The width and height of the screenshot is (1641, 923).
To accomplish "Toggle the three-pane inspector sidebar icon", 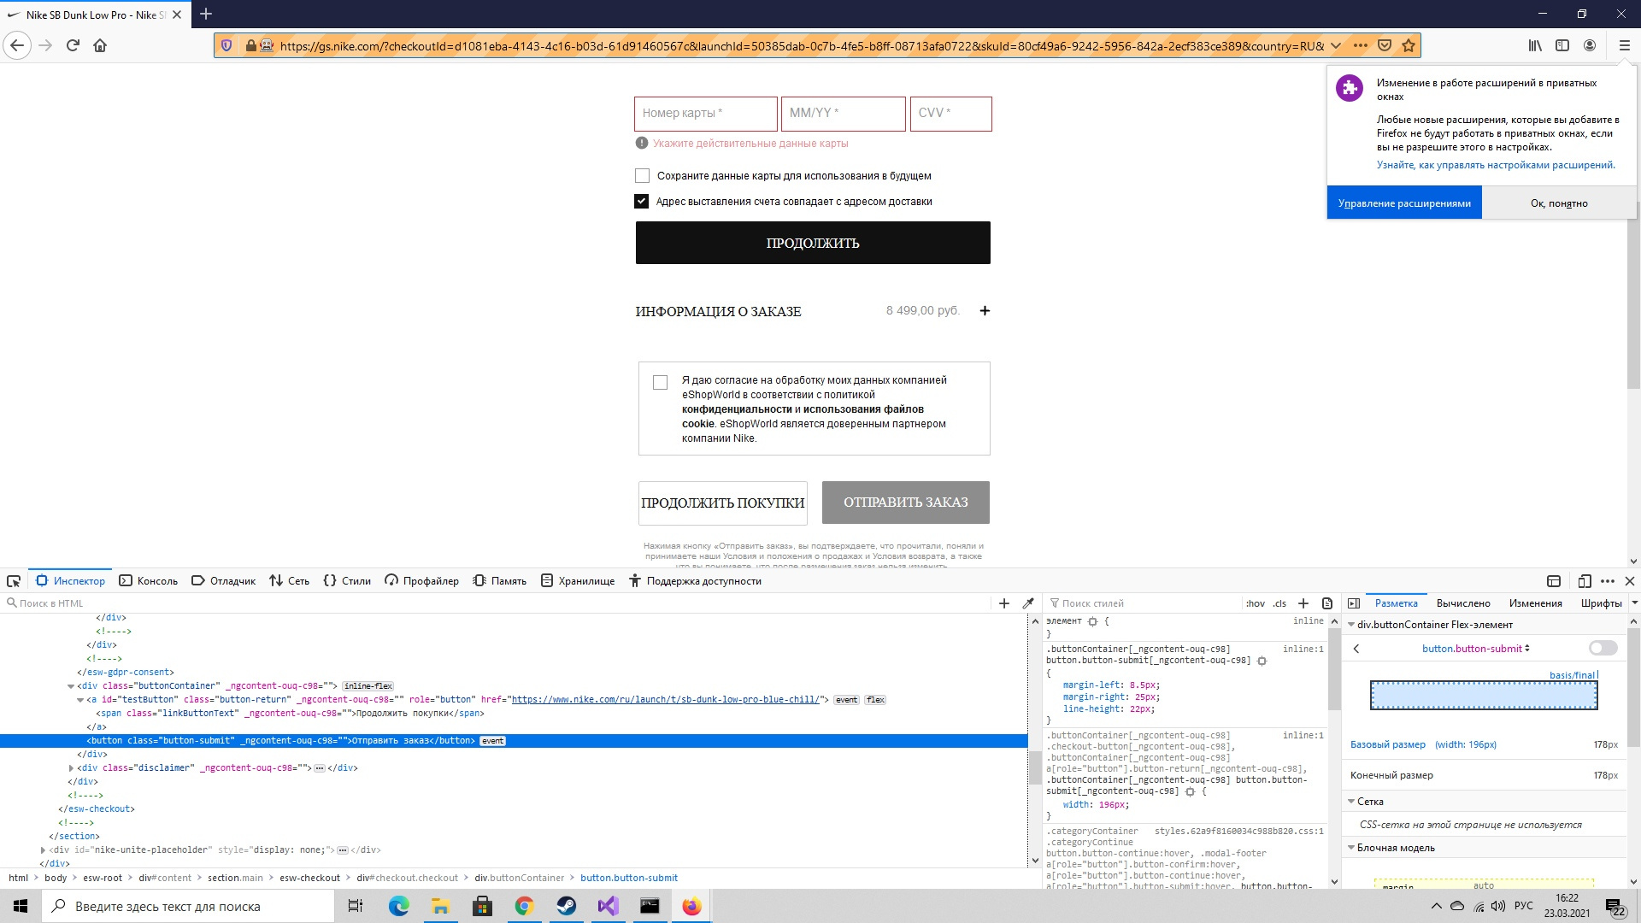I will (1354, 603).
